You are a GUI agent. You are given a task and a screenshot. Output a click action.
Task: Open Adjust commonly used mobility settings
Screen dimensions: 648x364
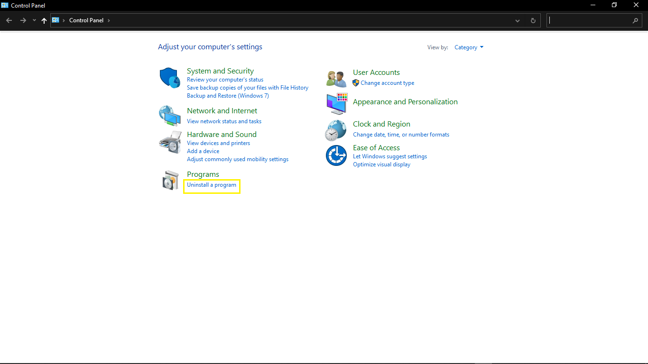(238, 159)
